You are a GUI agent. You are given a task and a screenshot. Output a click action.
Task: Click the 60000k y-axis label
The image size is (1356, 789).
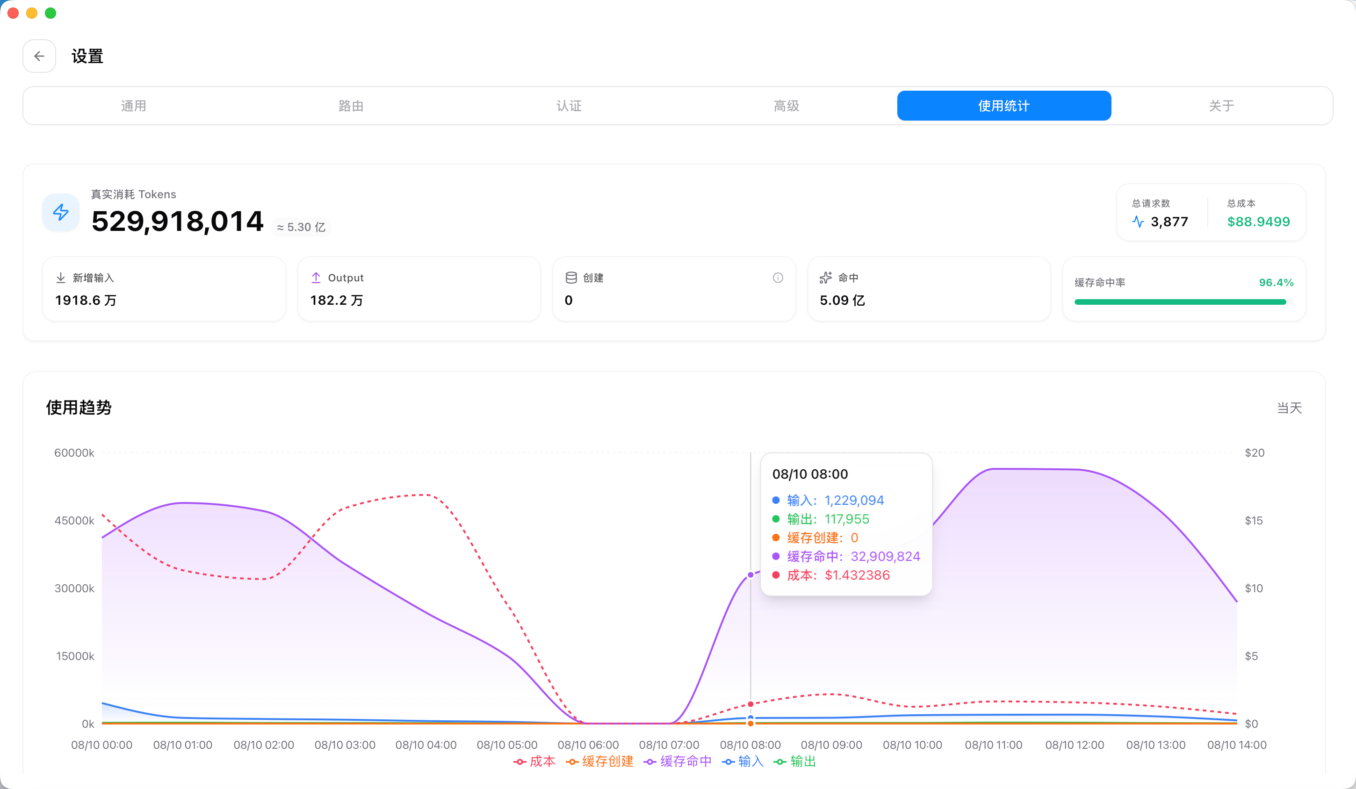coord(74,453)
